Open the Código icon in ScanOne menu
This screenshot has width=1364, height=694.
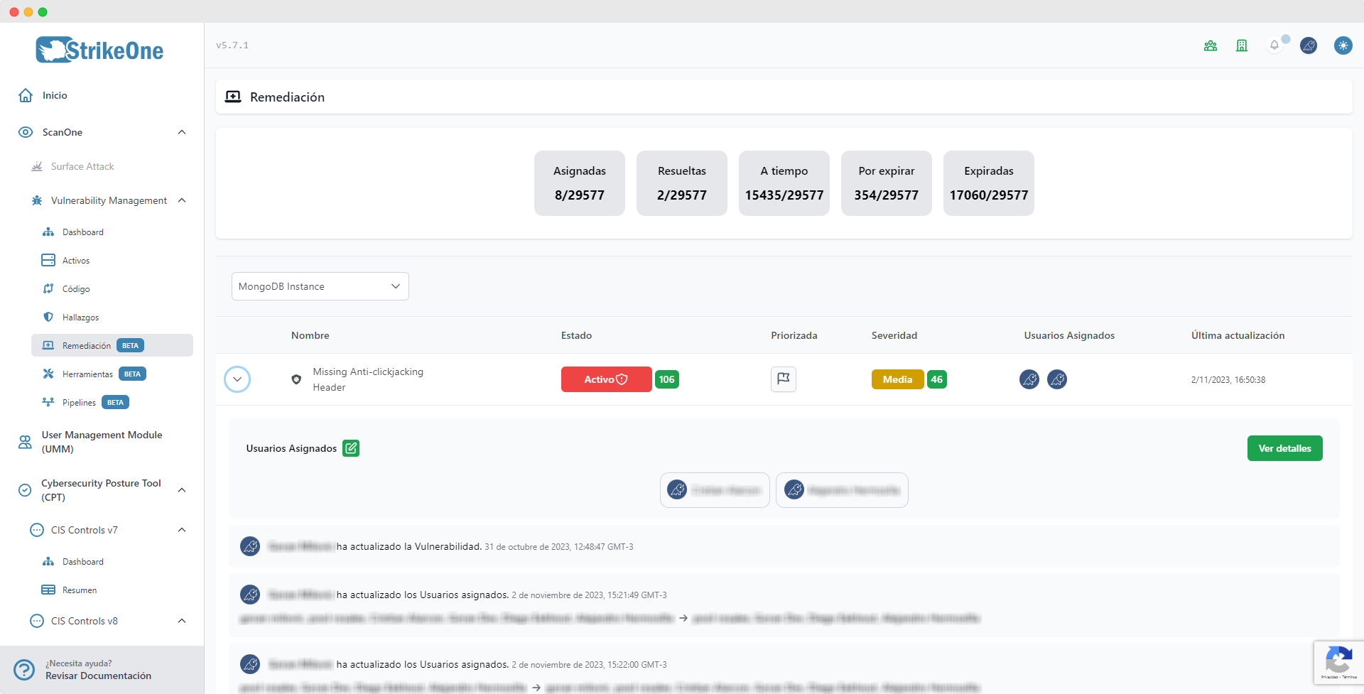pyautogui.click(x=48, y=288)
